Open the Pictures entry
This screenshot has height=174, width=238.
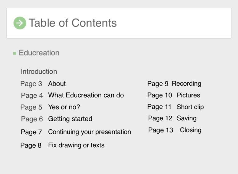point(188,95)
